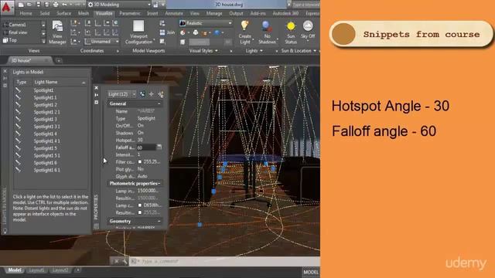Click the New file icon in quick access
The width and height of the screenshot is (495, 278).
pos(21,5)
